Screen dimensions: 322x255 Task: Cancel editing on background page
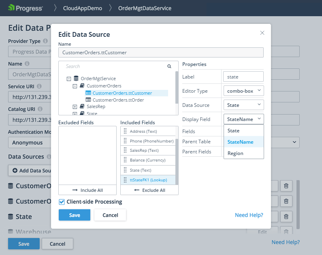click(58, 244)
